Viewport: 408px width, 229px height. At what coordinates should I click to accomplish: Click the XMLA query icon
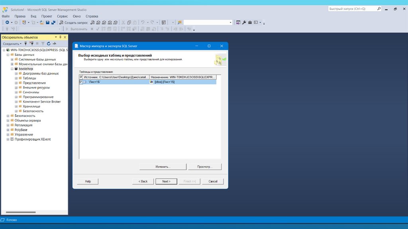pyautogui.click(x=110, y=22)
